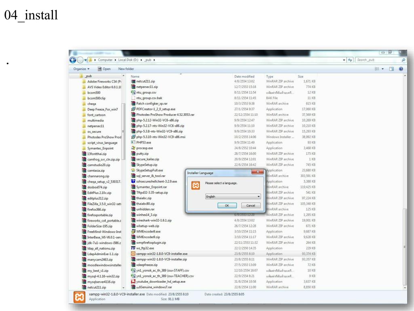Screen dimensions: 414x311
Task: Click the netcut211.zip archive icon in file list
Action: click(x=133, y=81)
